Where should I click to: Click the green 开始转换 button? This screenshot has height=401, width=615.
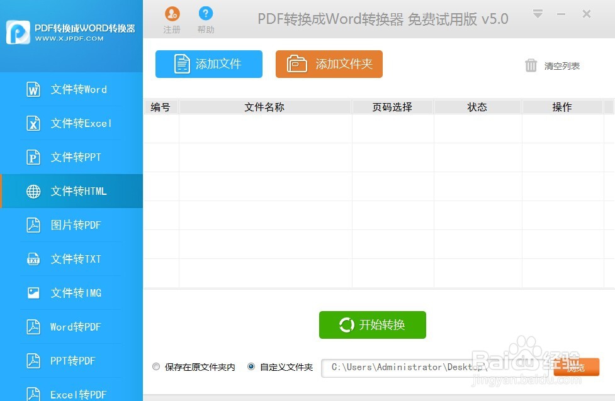tap(373, 325)
